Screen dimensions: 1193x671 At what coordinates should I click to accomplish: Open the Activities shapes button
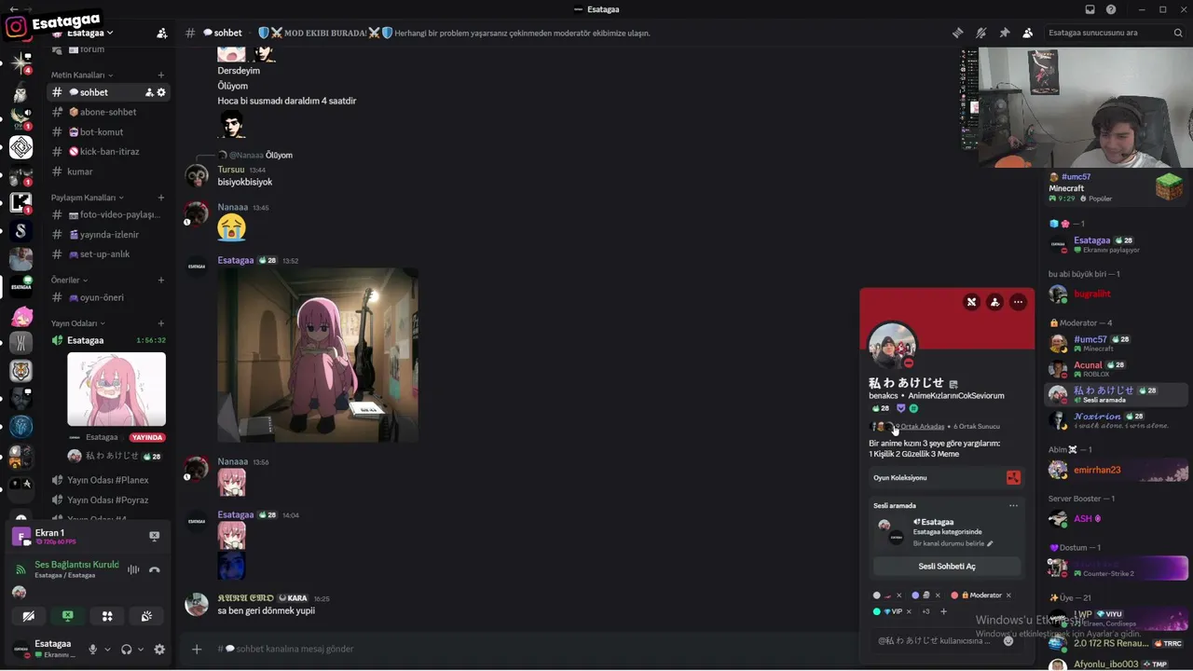[x=107, y=616]
